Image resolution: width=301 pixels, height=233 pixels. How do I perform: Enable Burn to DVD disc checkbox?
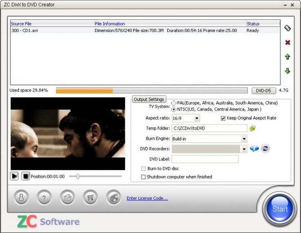coord(143,169)
